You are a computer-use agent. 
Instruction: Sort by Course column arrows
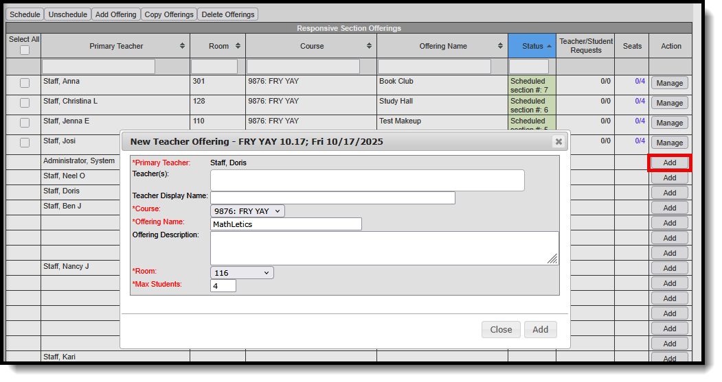(369, 46)
